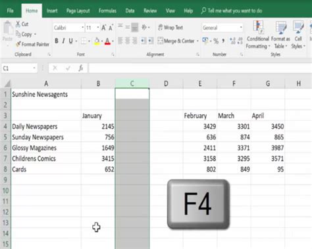Center text horizontally in cell
Image resolution: width=312 pixels, height=249 pixels.
tap(128, 41)
